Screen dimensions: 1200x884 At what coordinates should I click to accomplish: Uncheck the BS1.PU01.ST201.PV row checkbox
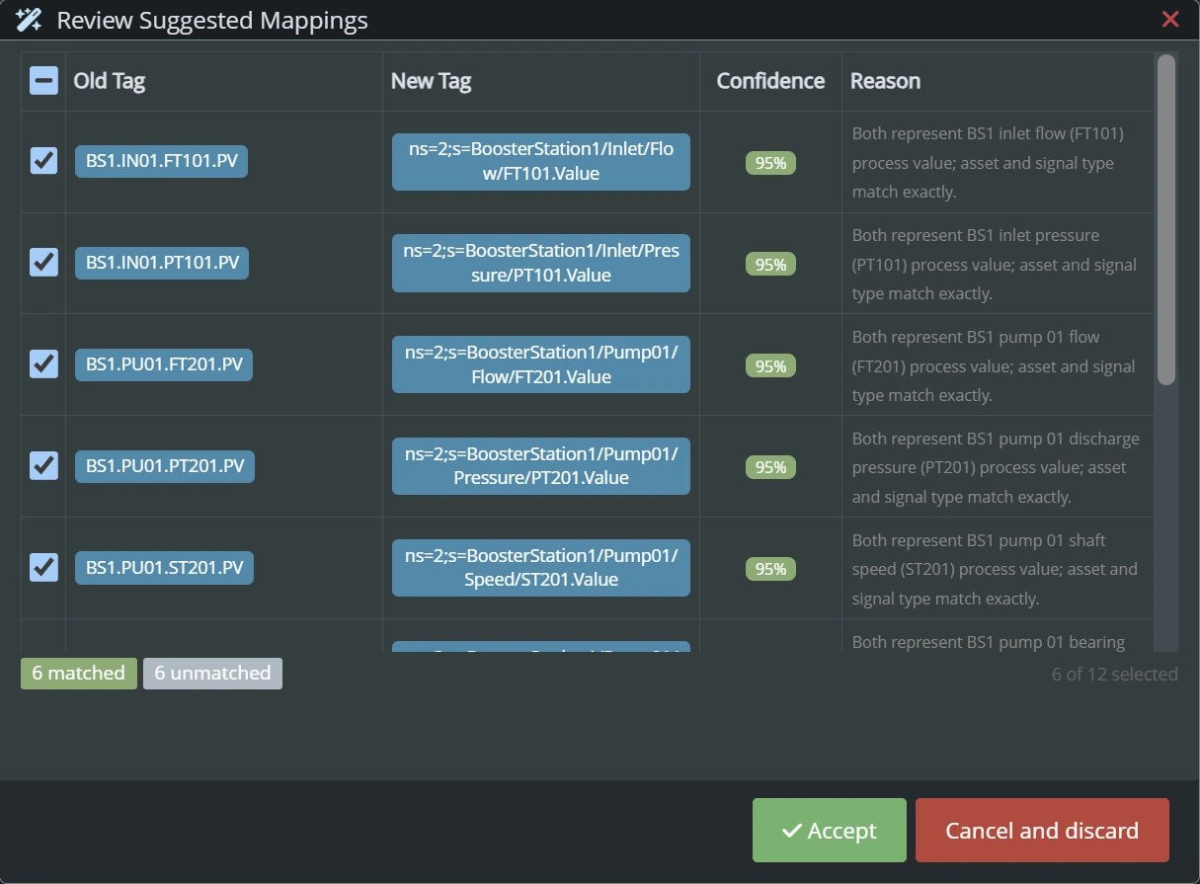click(43, 568)
